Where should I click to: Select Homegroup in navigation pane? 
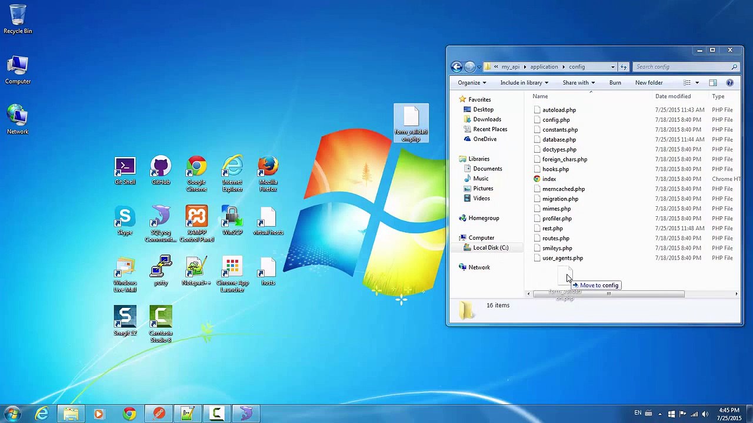tap(484, 219)
